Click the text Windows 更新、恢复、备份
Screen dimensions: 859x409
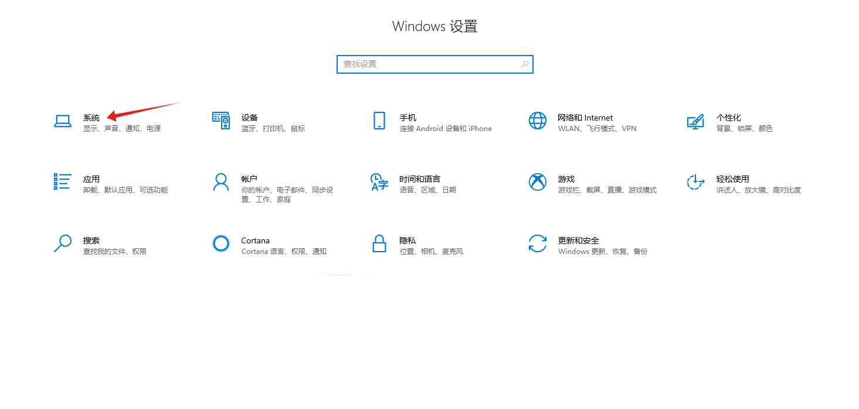[603, 252]
